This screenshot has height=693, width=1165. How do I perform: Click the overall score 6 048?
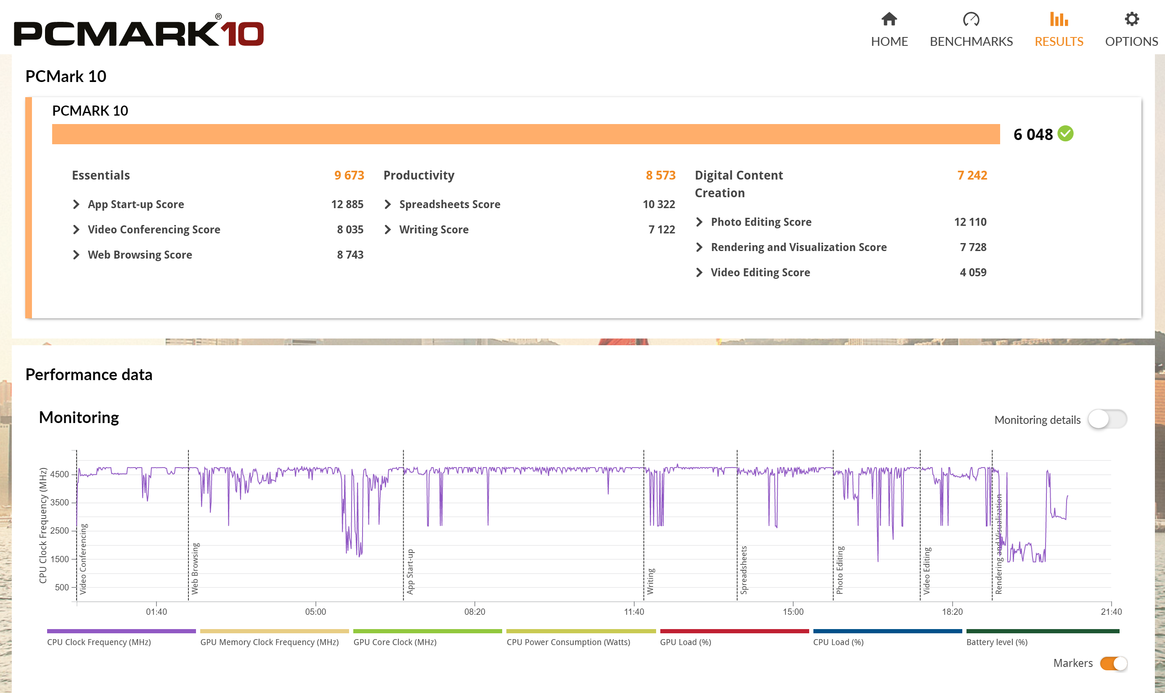1033,135
